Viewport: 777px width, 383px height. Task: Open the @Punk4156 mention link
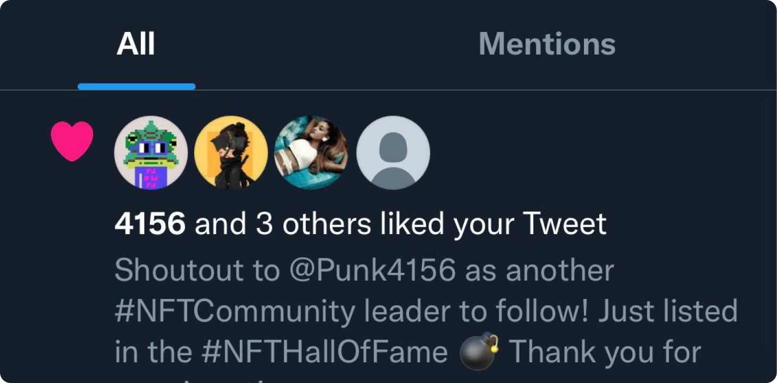click(373, 271)
